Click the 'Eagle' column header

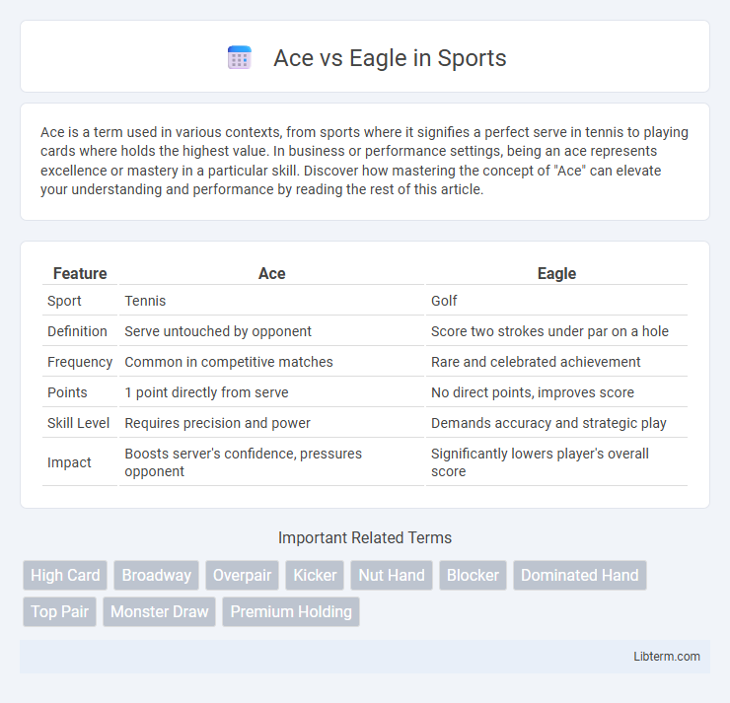(556, 273)
